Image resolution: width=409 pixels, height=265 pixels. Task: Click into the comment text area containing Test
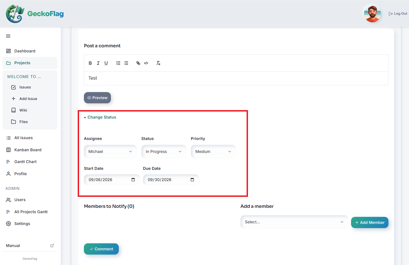[236, 78]
